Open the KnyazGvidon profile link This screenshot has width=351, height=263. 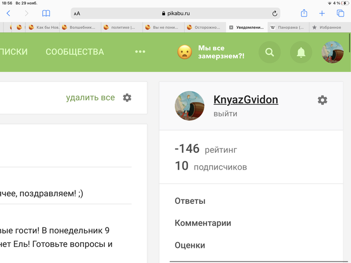pos(246,100)
